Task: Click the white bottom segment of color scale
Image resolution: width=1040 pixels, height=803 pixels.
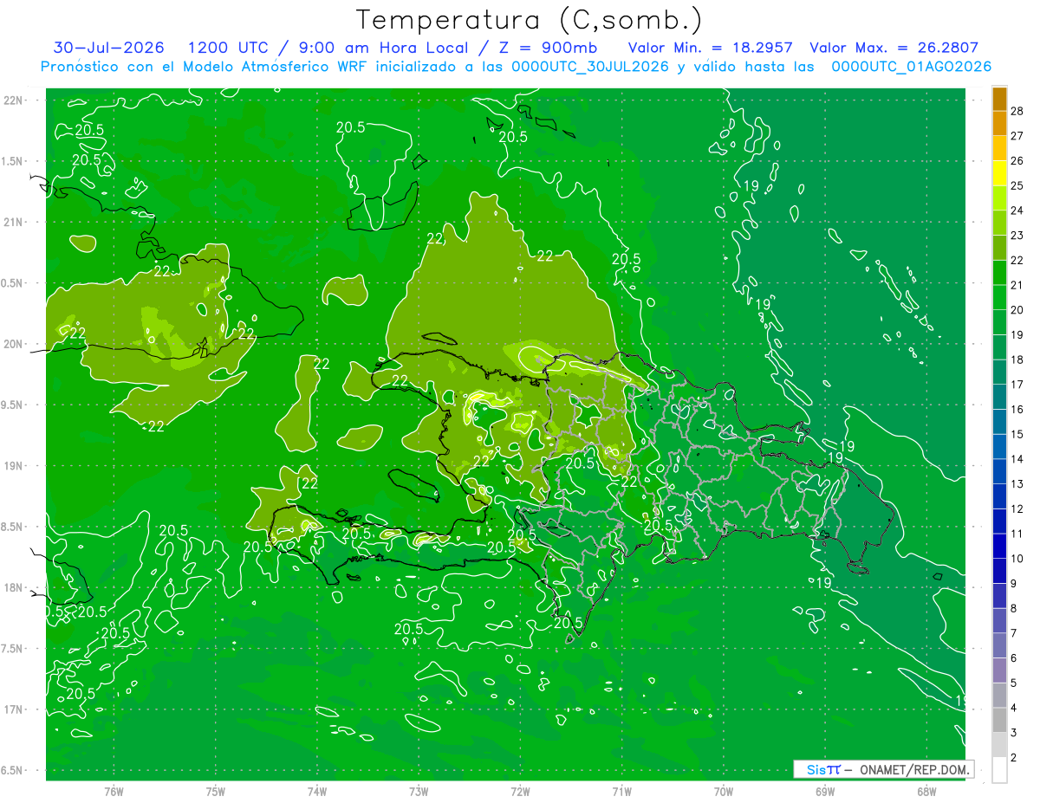Action: (x=999, y=770)
